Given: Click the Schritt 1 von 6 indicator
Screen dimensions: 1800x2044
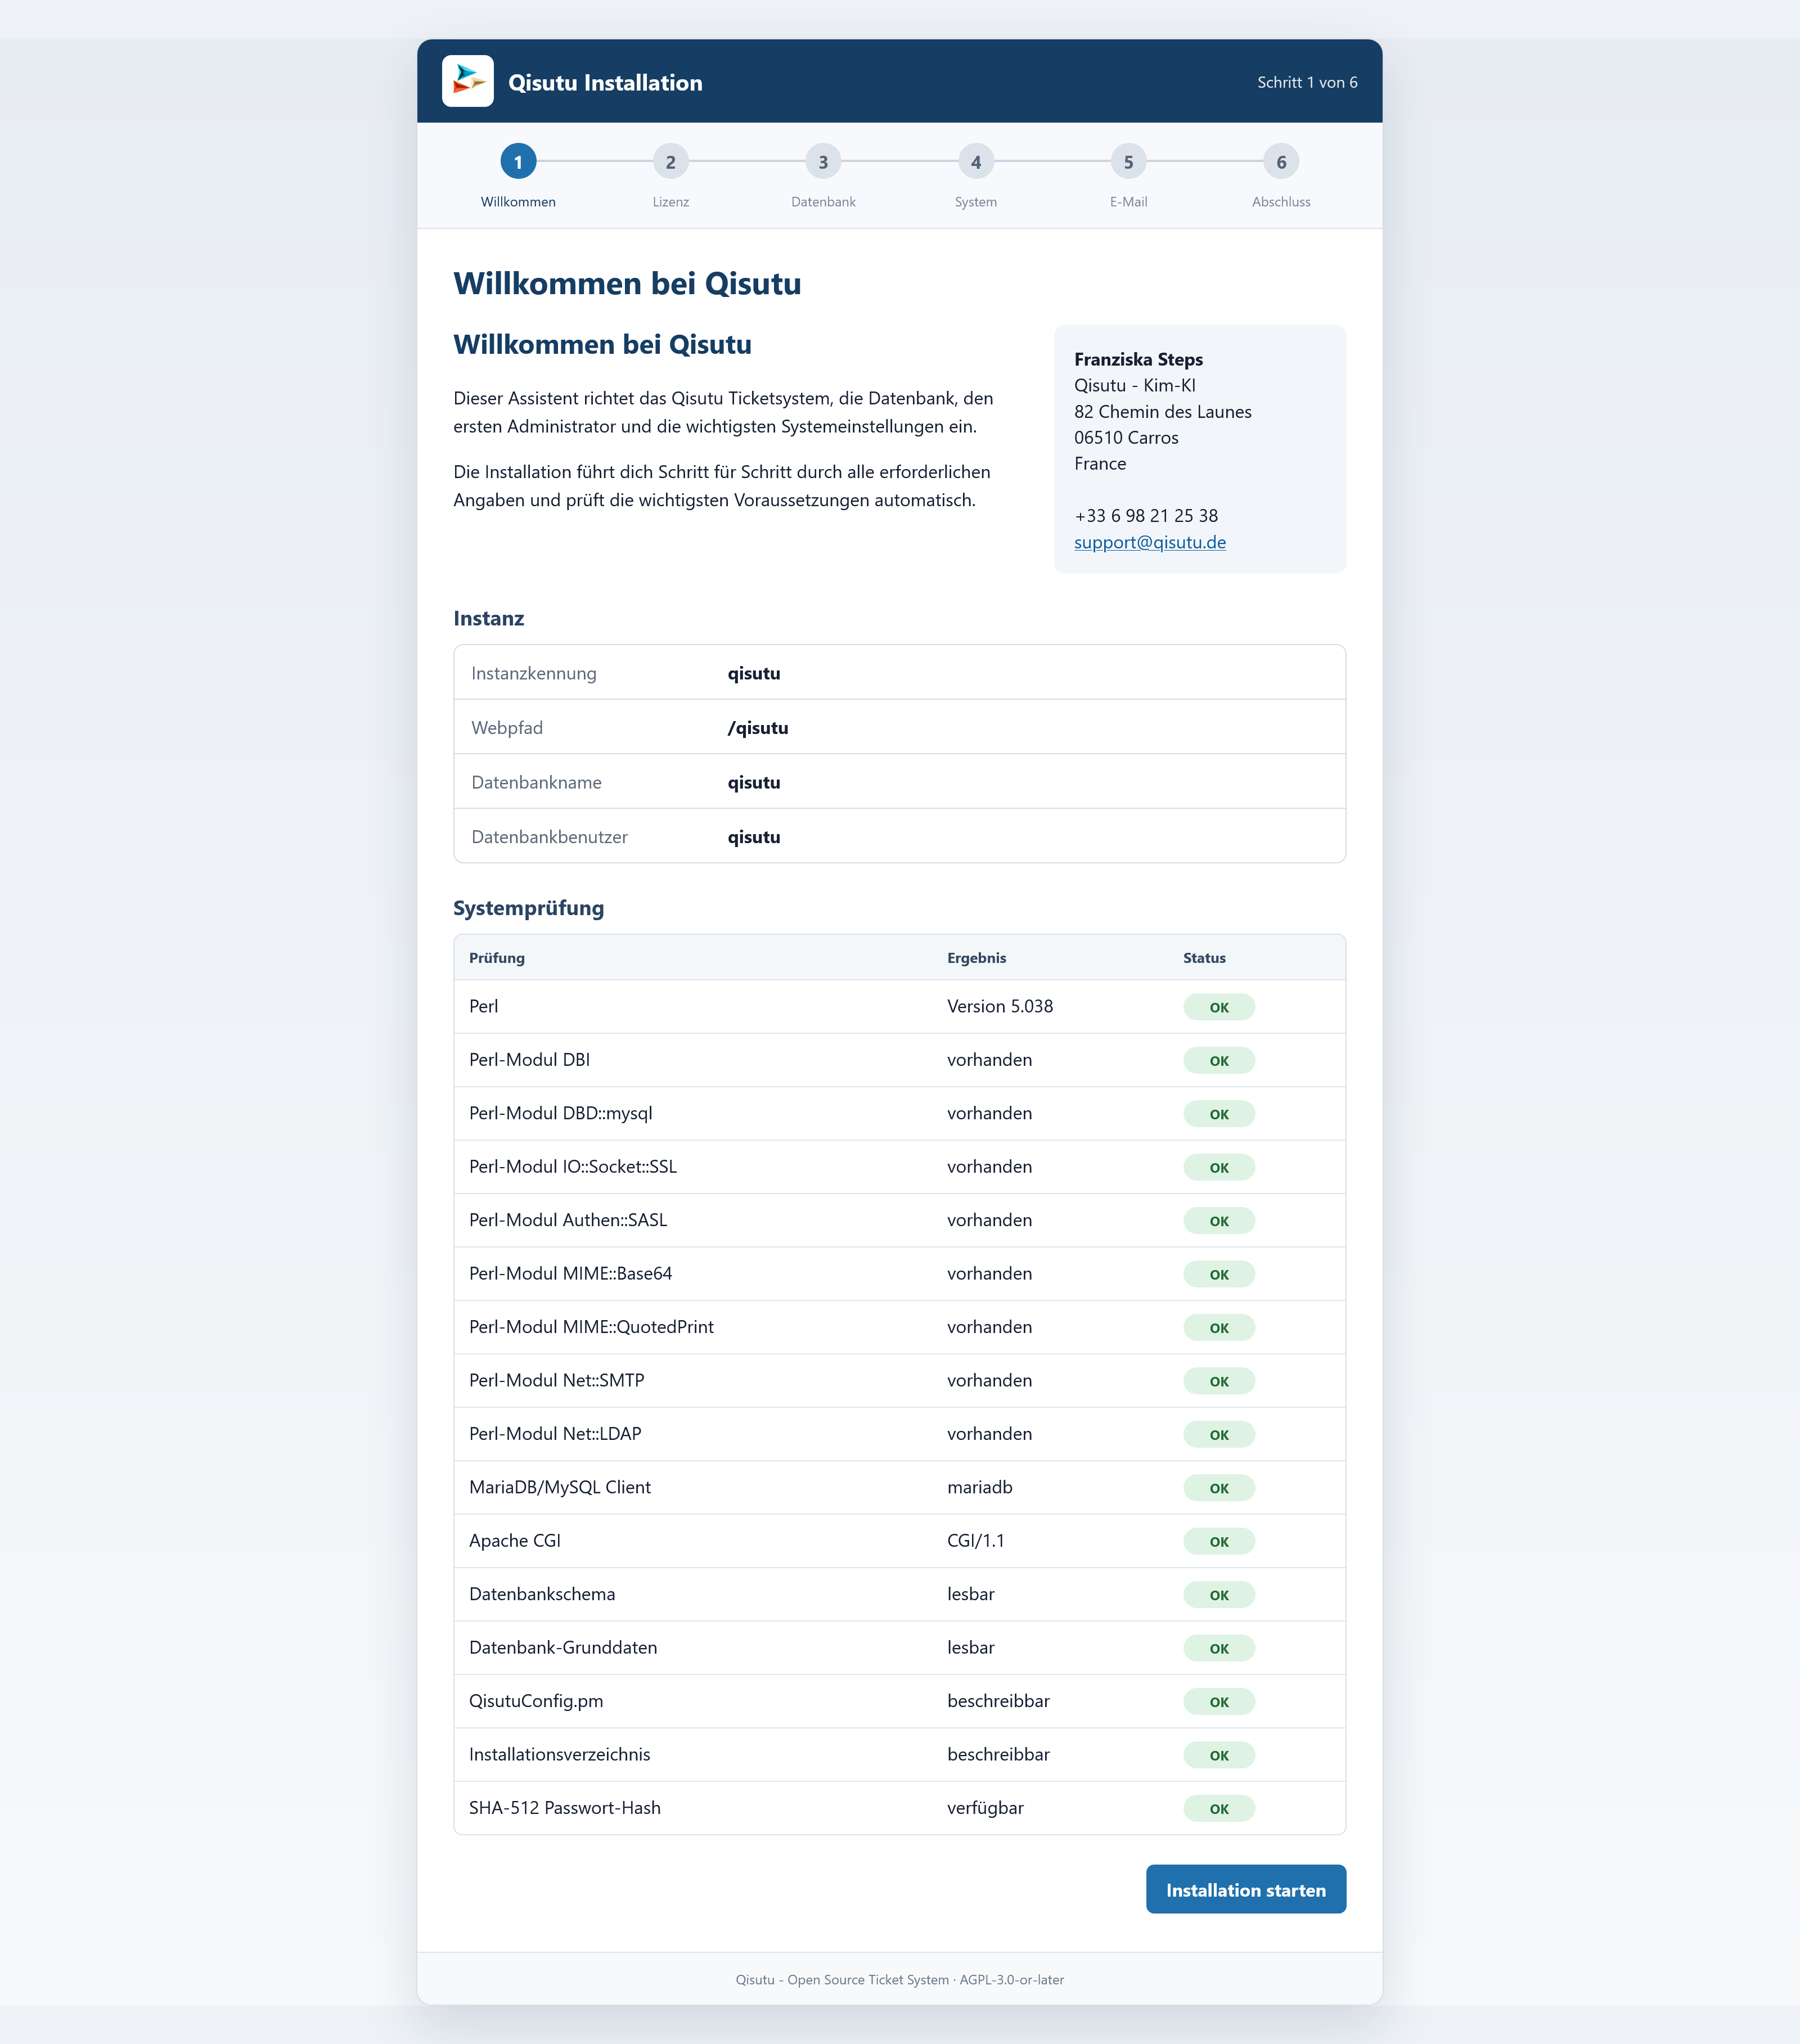Looking at the screenshot, I should (1307, 82).
